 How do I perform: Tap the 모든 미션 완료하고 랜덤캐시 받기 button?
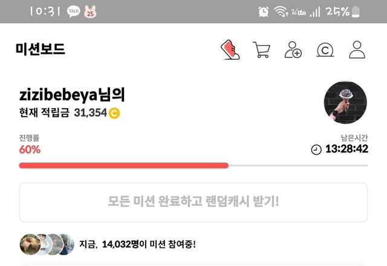(x=193, y=203)
